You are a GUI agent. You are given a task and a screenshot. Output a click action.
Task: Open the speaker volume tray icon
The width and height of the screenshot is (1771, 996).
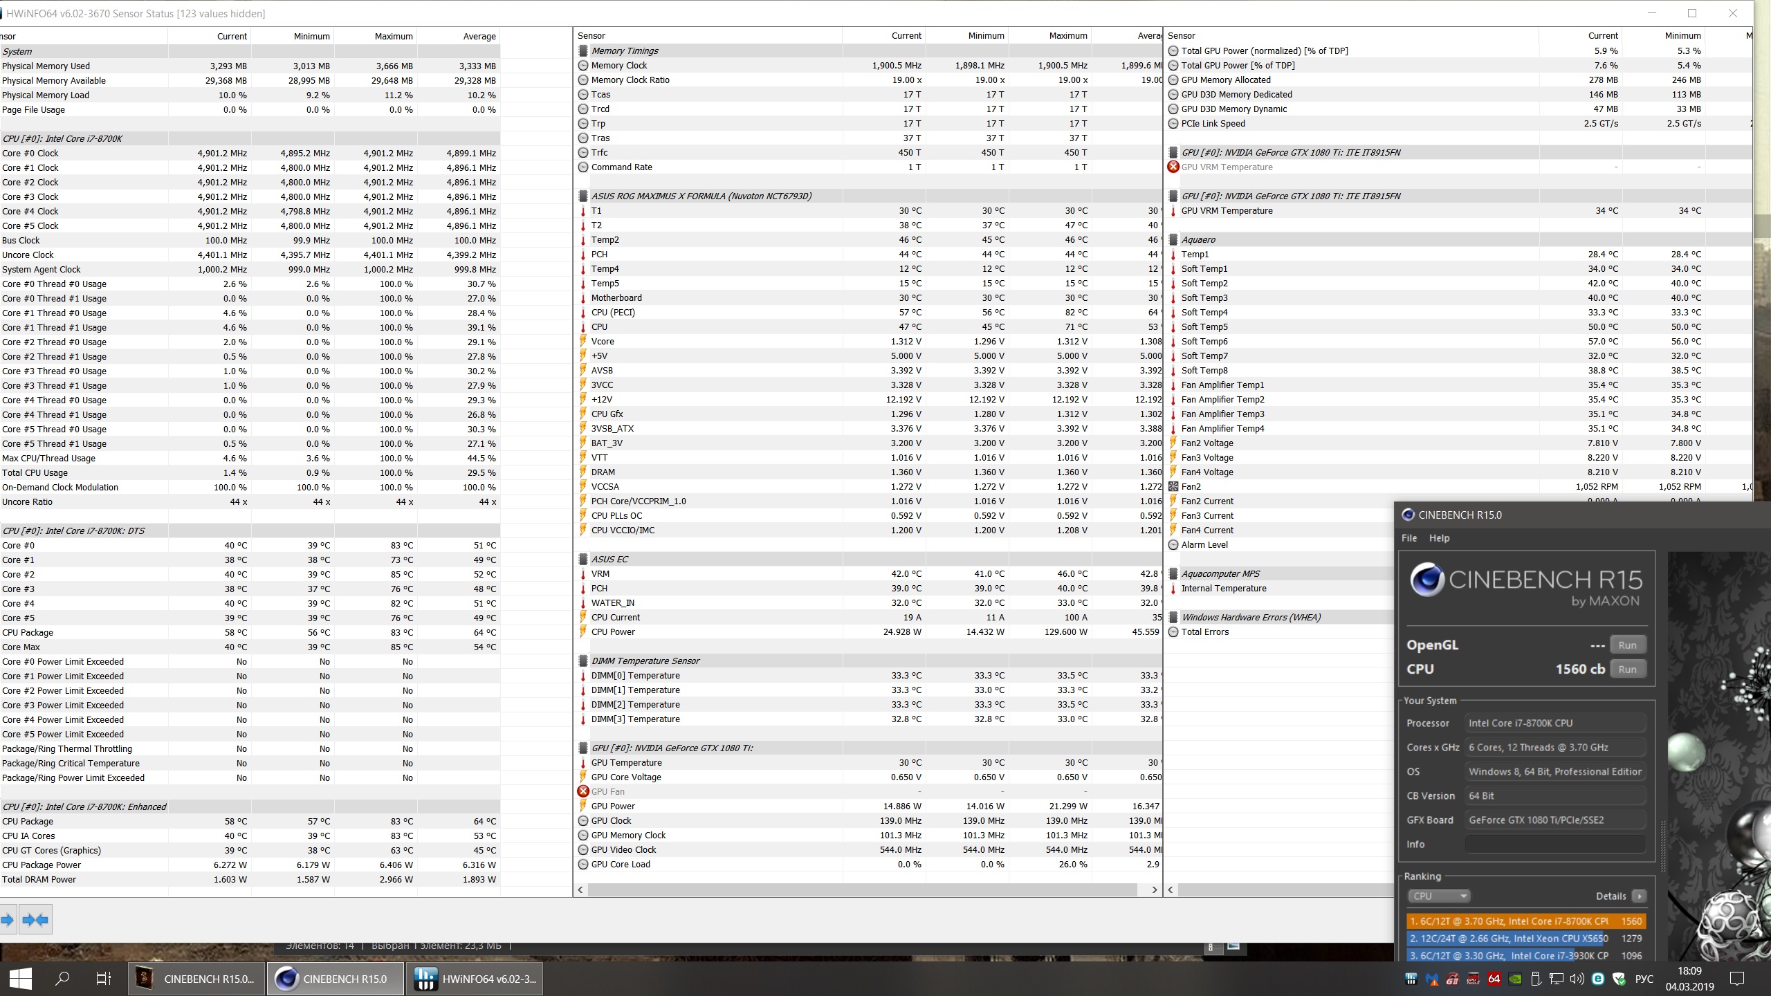coord(1577,979)
